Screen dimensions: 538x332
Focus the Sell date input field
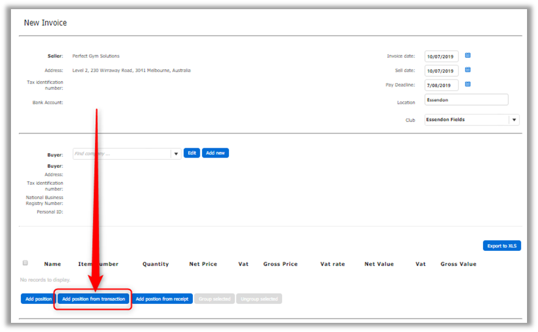[x=441, y=71]
